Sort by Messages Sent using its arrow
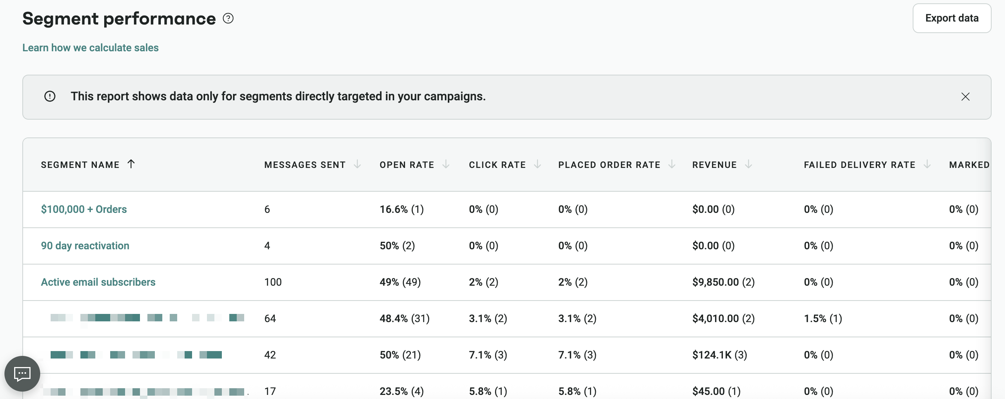The height and width of the screenshot is (399, 1005). [357, 164]
